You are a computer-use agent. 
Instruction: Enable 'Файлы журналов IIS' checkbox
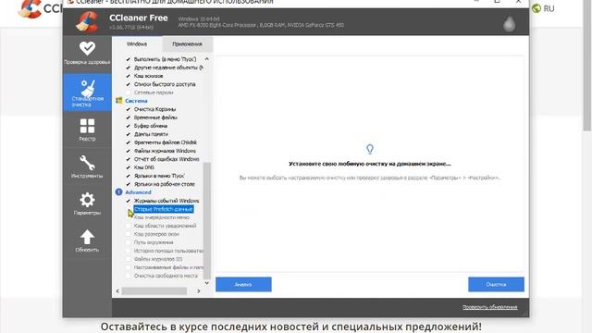pos(128,259)
